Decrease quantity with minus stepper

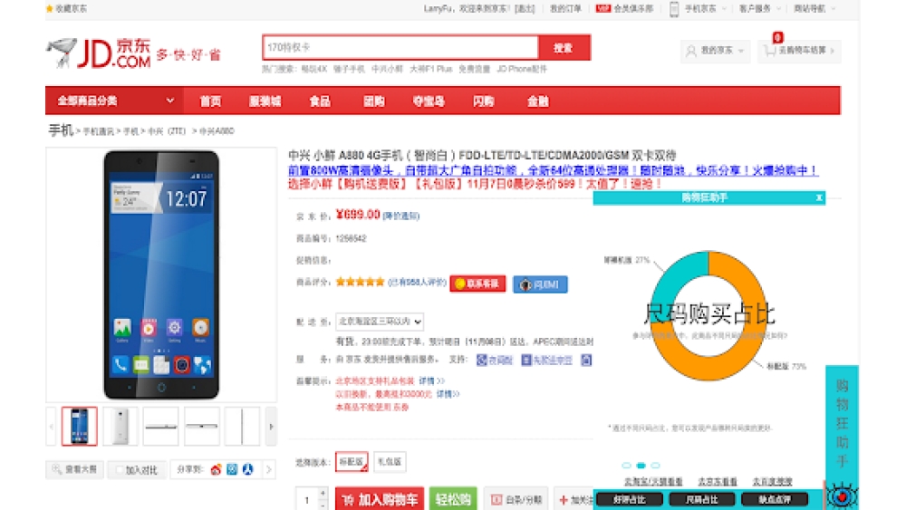323,505
